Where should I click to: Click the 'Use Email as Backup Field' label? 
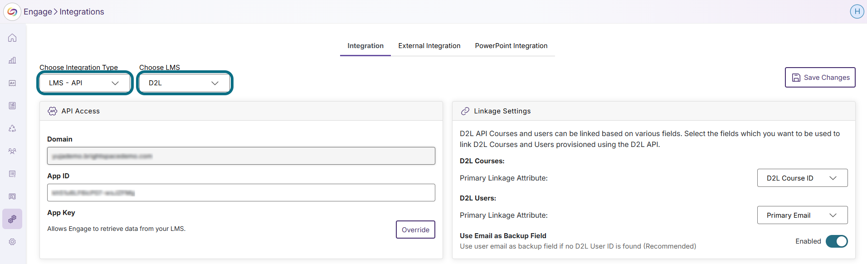click(503, 236)
